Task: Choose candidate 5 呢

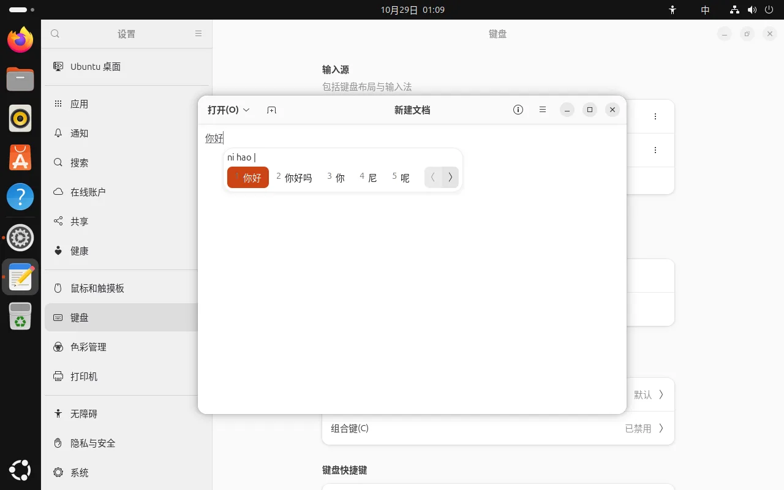Action: tap(401, 178)
